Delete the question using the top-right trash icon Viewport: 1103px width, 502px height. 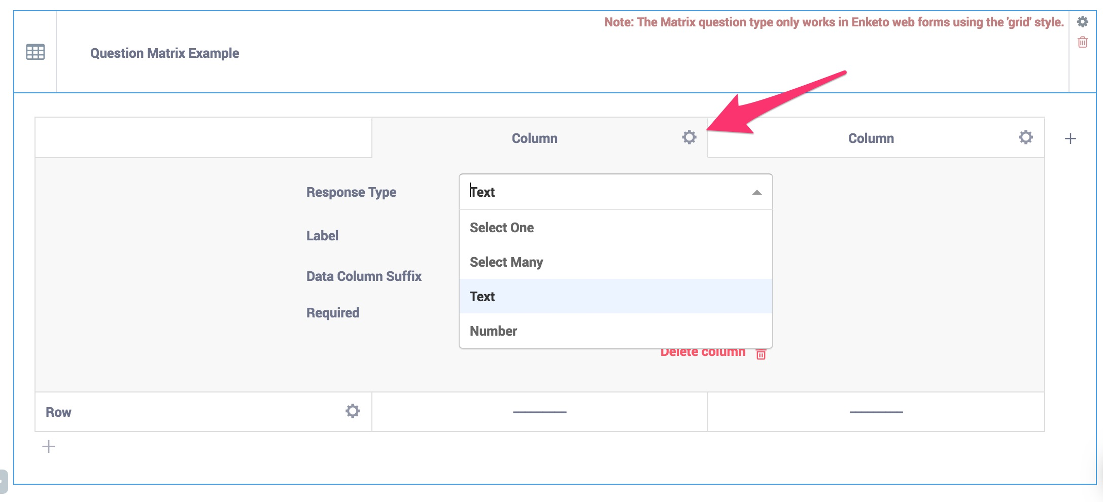coord(1082,42)
